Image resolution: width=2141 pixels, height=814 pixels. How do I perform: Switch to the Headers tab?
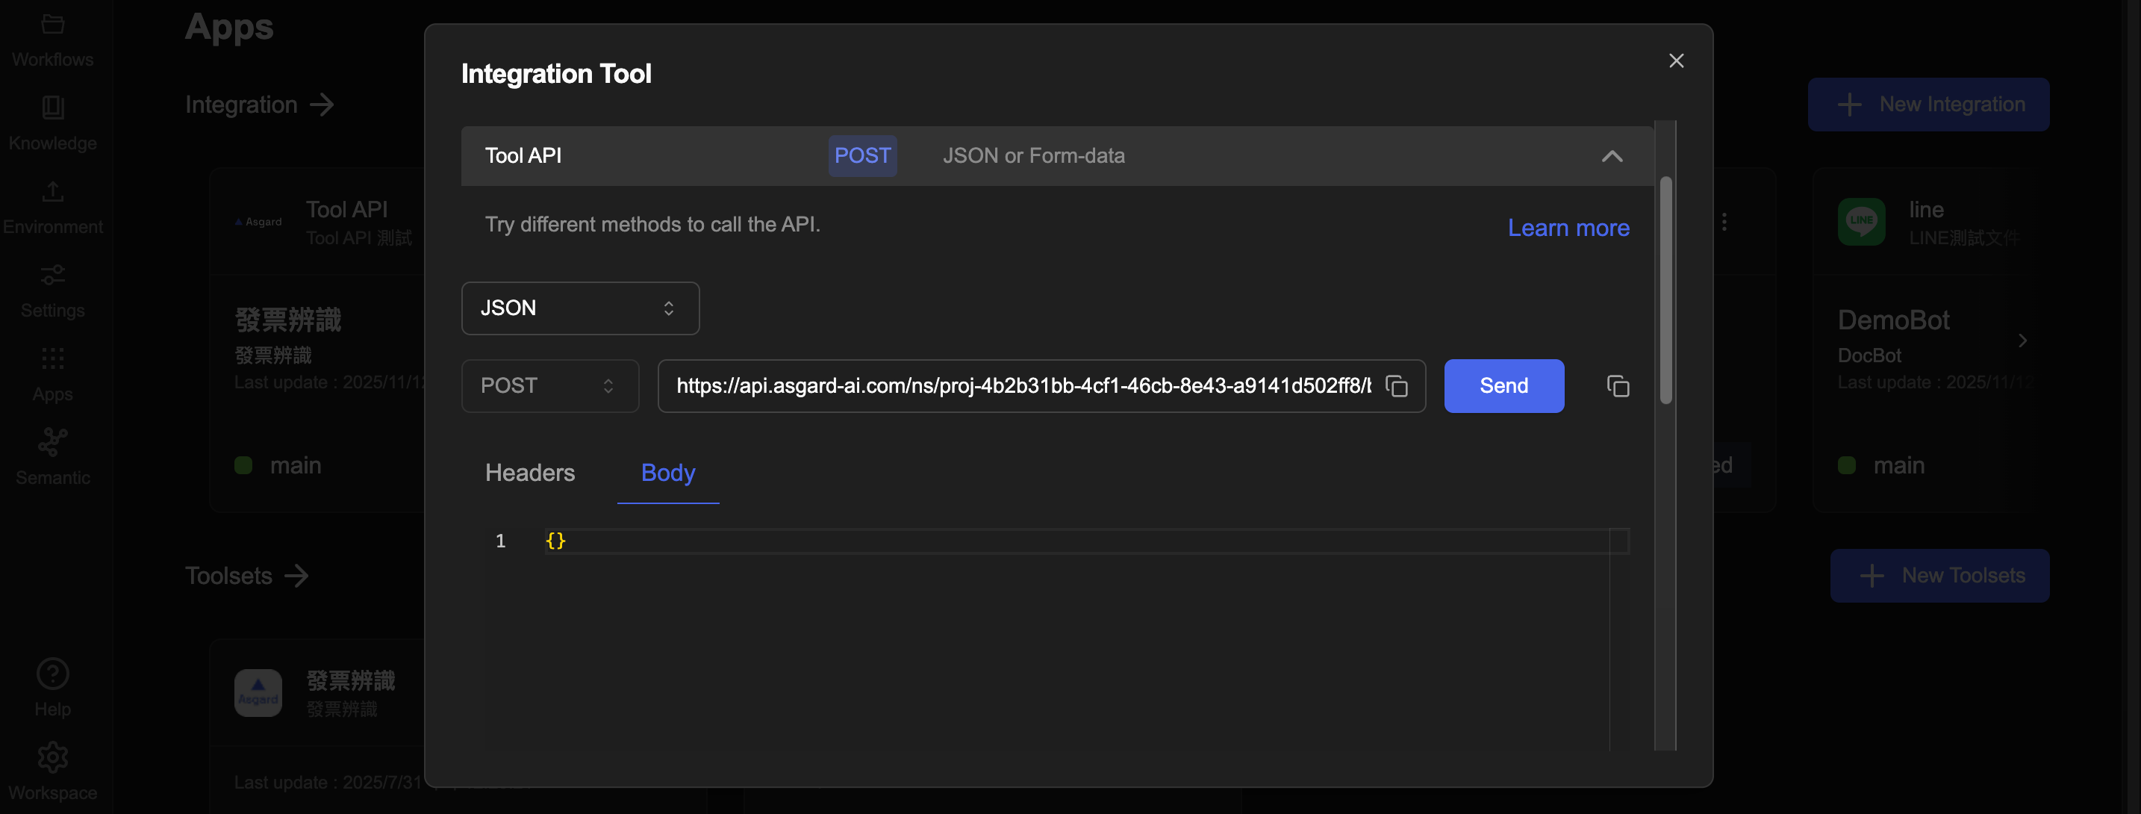point(529,473)
